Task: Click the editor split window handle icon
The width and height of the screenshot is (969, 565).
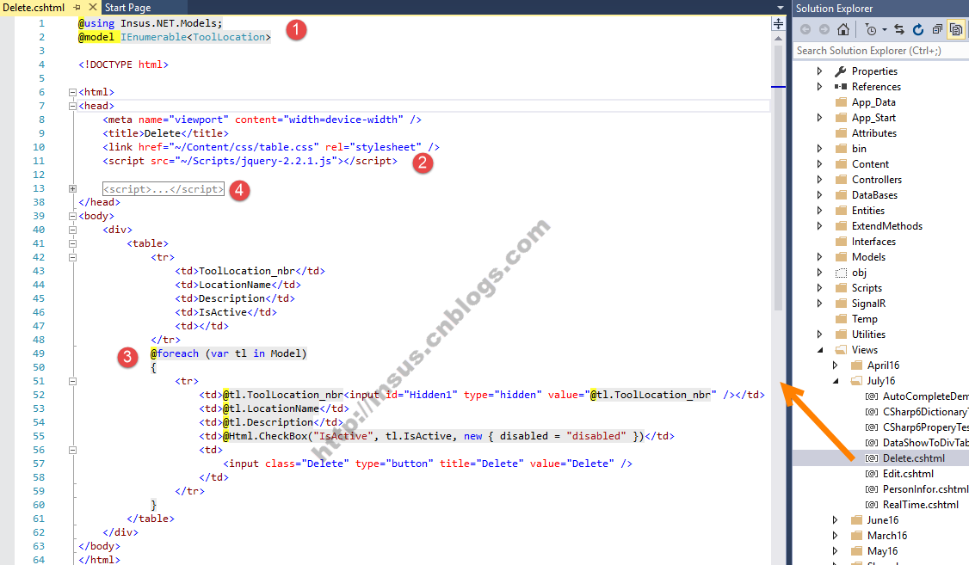Action: [779, 24]
